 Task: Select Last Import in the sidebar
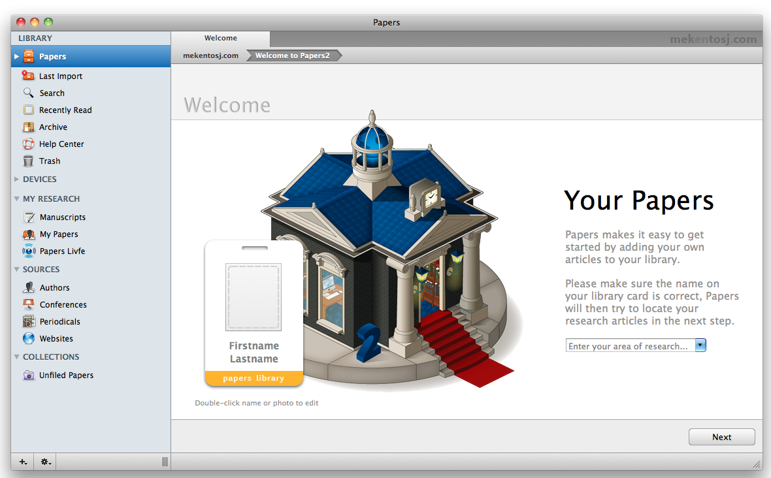point(61,76)
